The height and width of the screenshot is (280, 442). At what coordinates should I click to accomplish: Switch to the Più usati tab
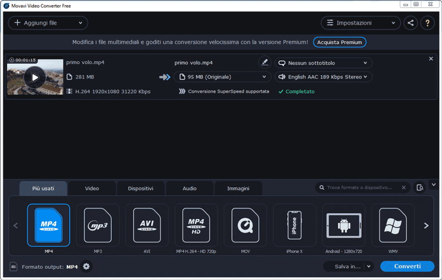(x=43, y=189)
